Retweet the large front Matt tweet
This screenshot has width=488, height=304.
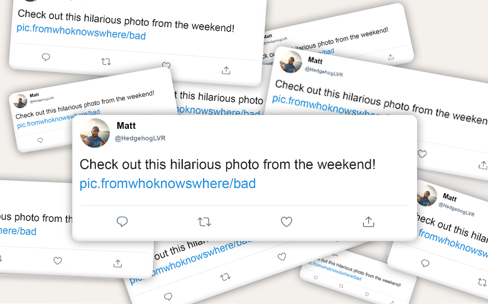click(x=204, y=222)
